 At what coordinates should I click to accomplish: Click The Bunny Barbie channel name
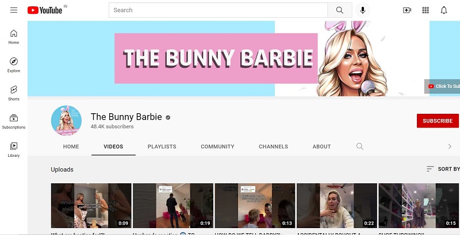click(126, 117)
